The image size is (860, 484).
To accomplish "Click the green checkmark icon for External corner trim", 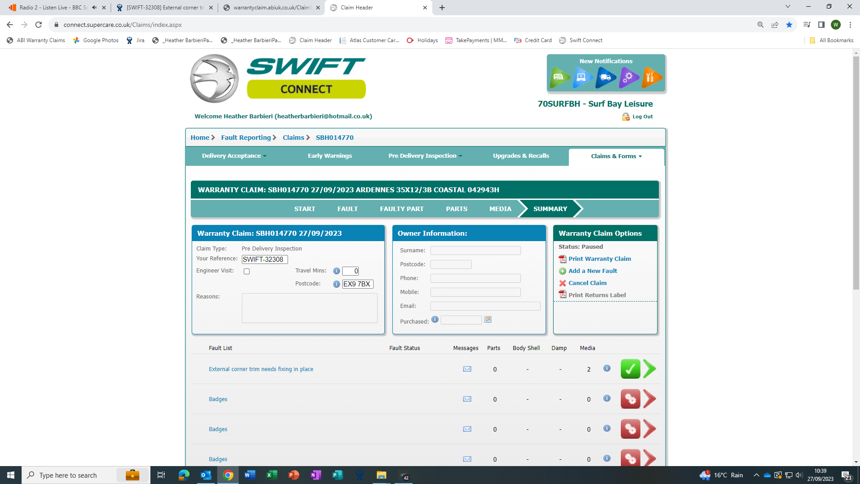I will tap(630, 369).
